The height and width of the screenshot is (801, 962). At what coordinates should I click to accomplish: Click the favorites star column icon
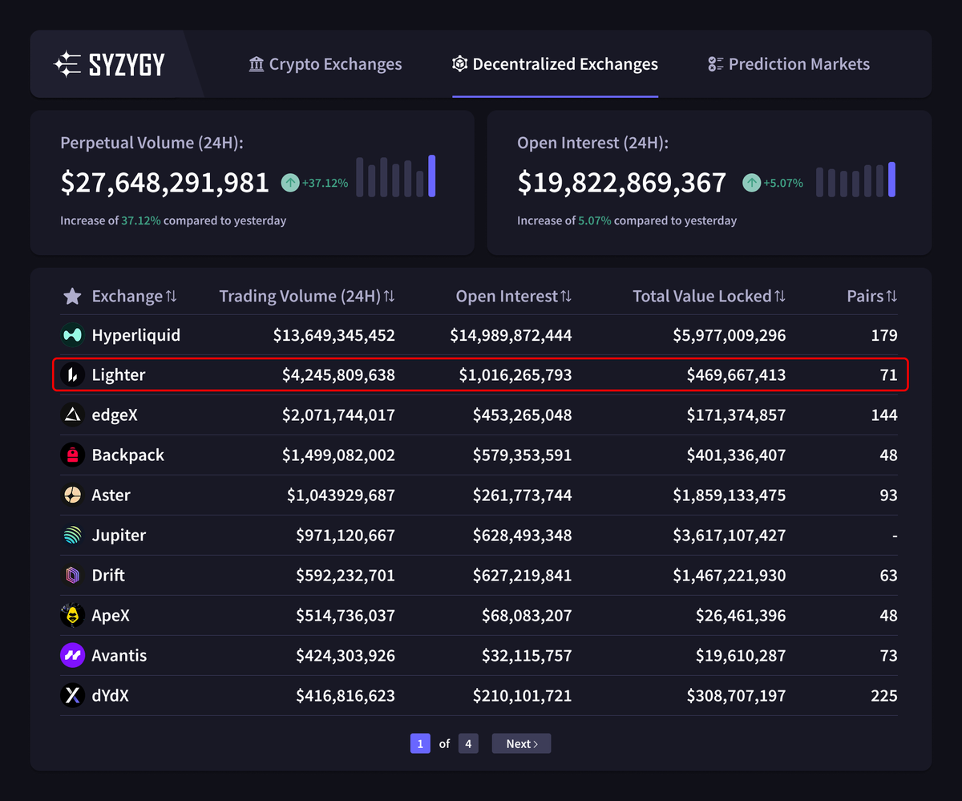[x=72, y=297]
